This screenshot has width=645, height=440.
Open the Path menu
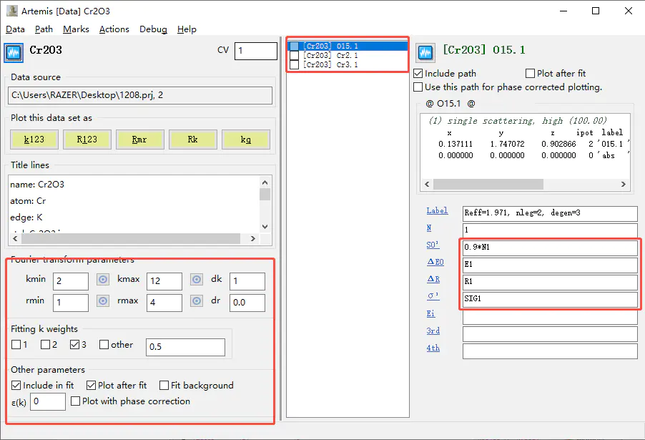pyautogui.click(x=44, y=29)
